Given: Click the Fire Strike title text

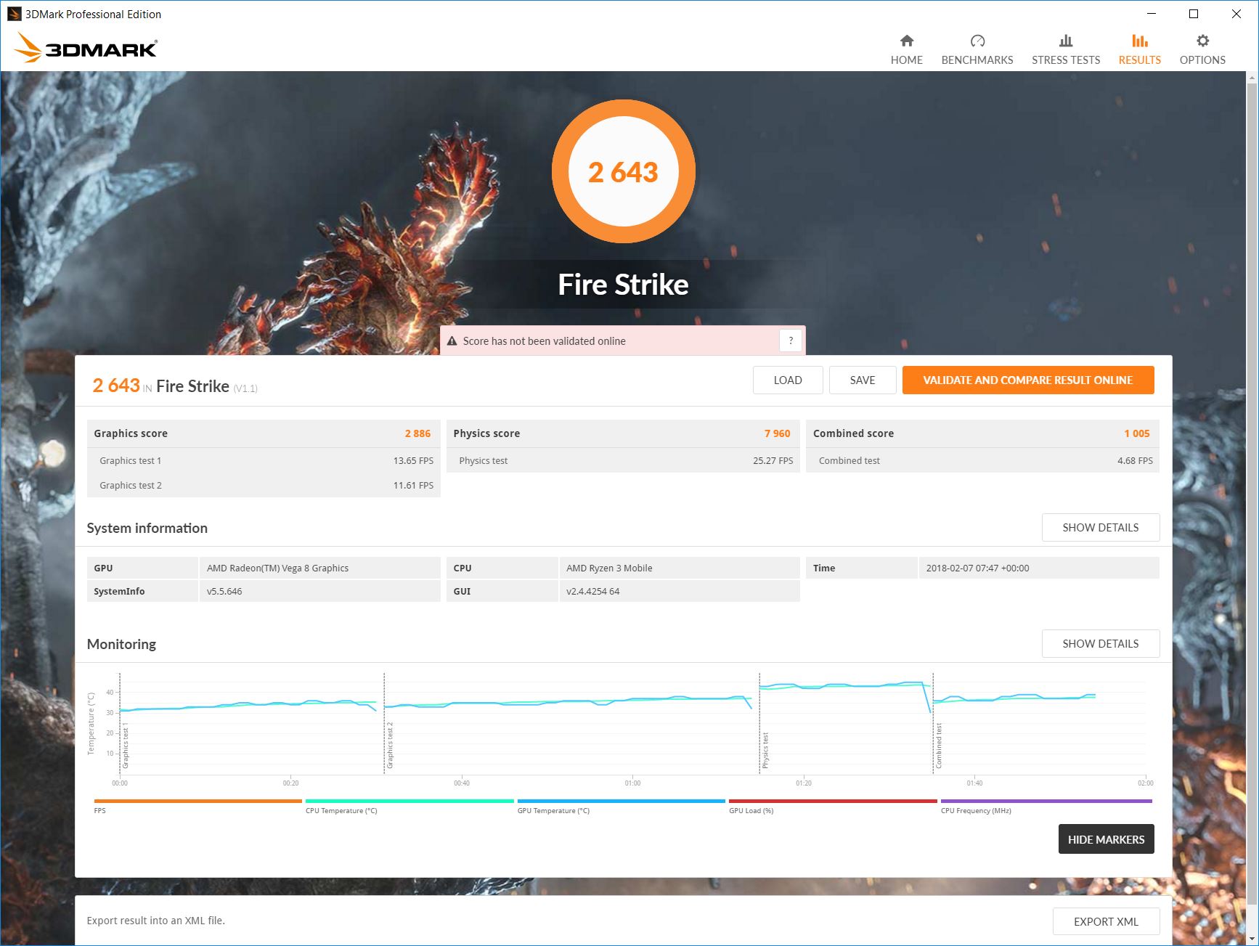Looking at the screenshot, I should (624, 285).
